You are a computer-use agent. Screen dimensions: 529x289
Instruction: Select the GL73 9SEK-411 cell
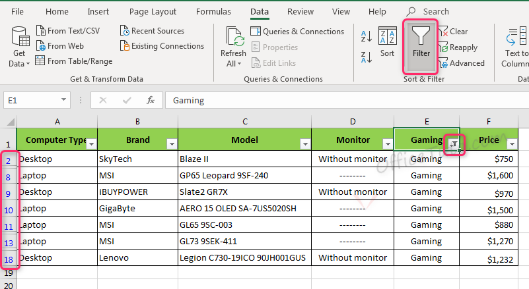point(244,241)
